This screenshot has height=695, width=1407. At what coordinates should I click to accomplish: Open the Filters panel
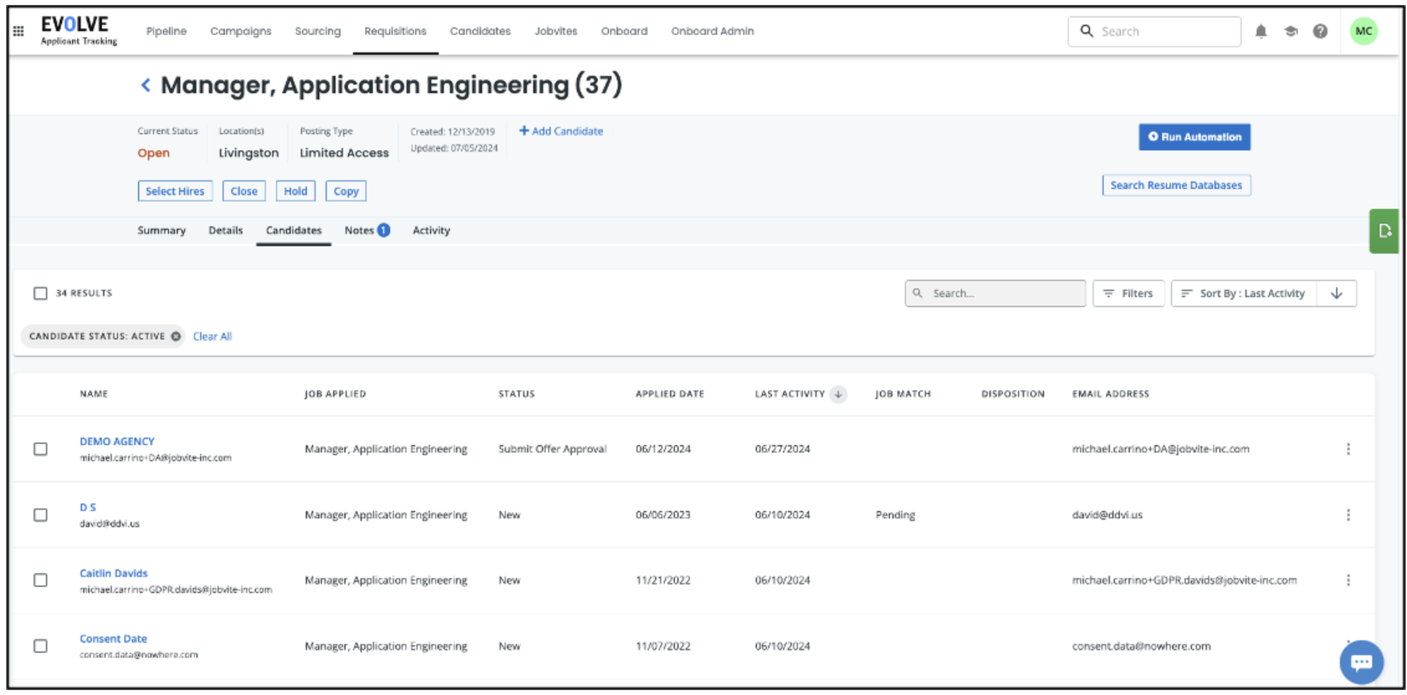1129,293
